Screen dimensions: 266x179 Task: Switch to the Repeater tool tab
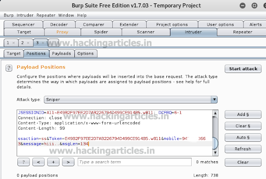coord(243,32)
